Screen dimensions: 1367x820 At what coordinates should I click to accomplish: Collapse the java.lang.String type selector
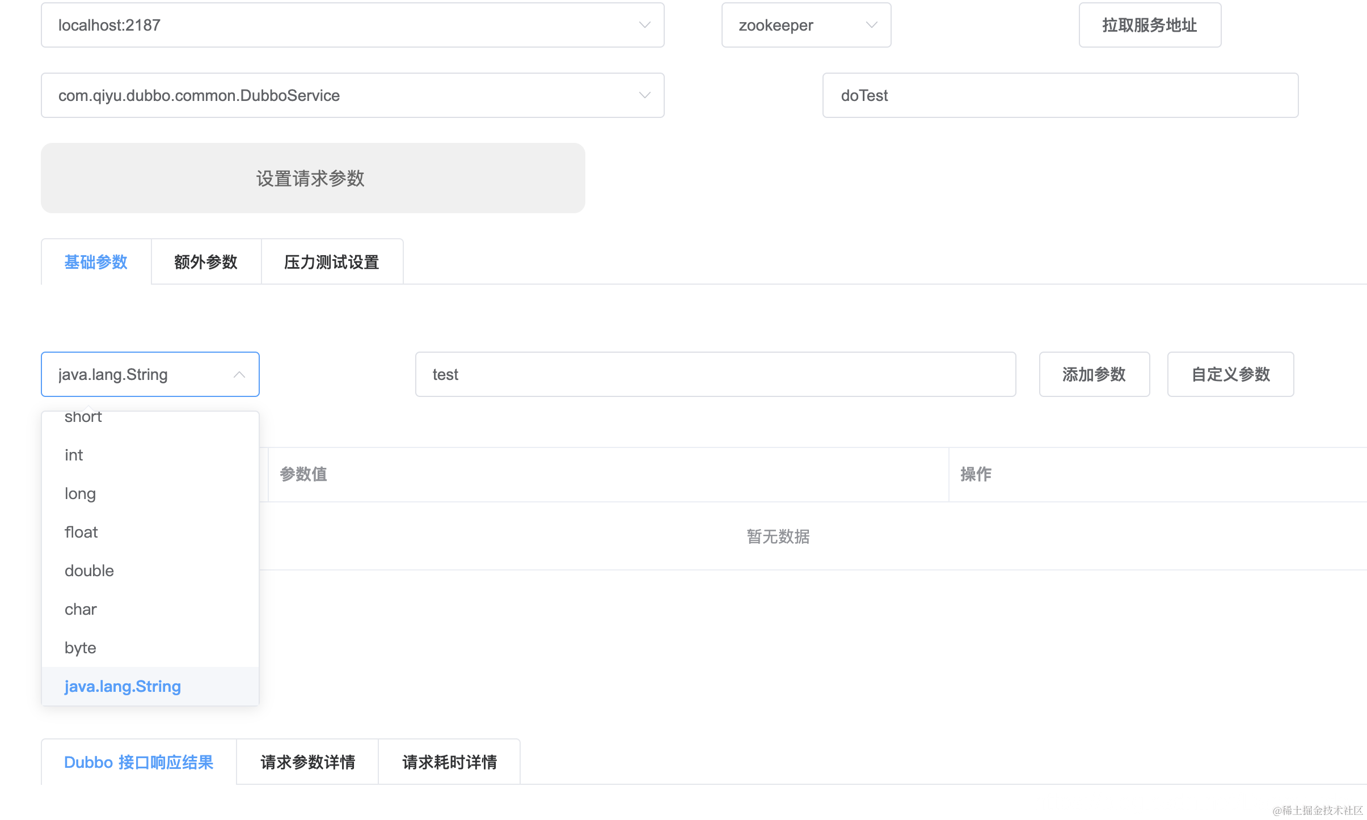click(239, 374)
